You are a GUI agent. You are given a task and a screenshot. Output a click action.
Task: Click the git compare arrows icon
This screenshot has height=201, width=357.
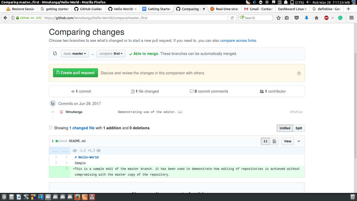(55, 53)
